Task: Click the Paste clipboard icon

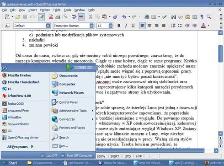Action: pyautogui.click(x=105, y=17)
